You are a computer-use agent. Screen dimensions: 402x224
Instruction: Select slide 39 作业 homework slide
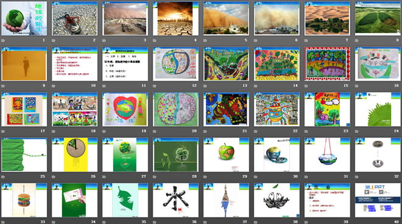327,200
